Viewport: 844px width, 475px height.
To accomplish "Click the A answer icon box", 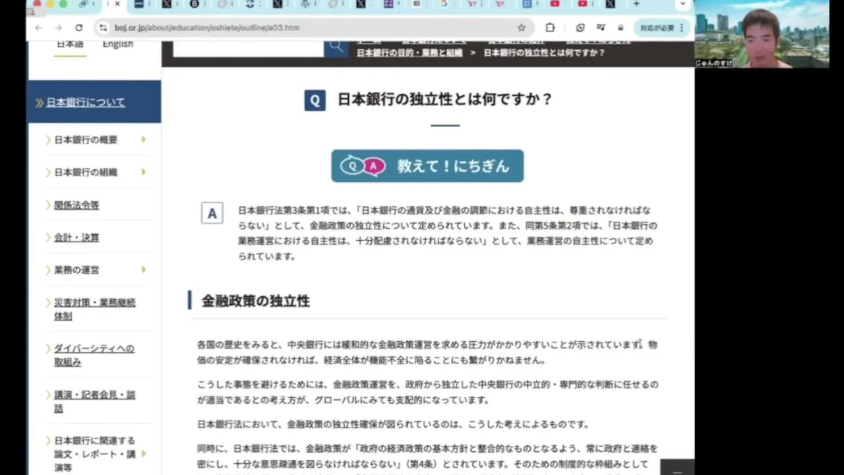I will pos(212,214).
